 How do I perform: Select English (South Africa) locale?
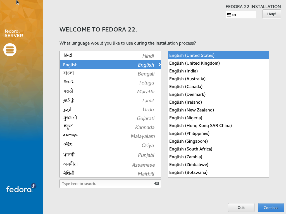218,149
